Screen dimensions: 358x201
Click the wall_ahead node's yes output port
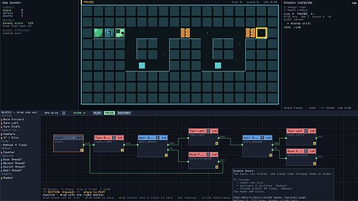click(x=168, y=145)
